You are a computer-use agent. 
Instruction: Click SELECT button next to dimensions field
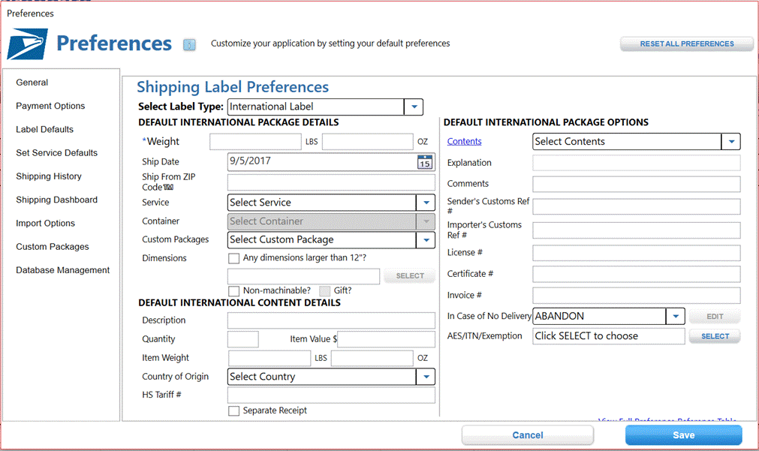(409, 276)
